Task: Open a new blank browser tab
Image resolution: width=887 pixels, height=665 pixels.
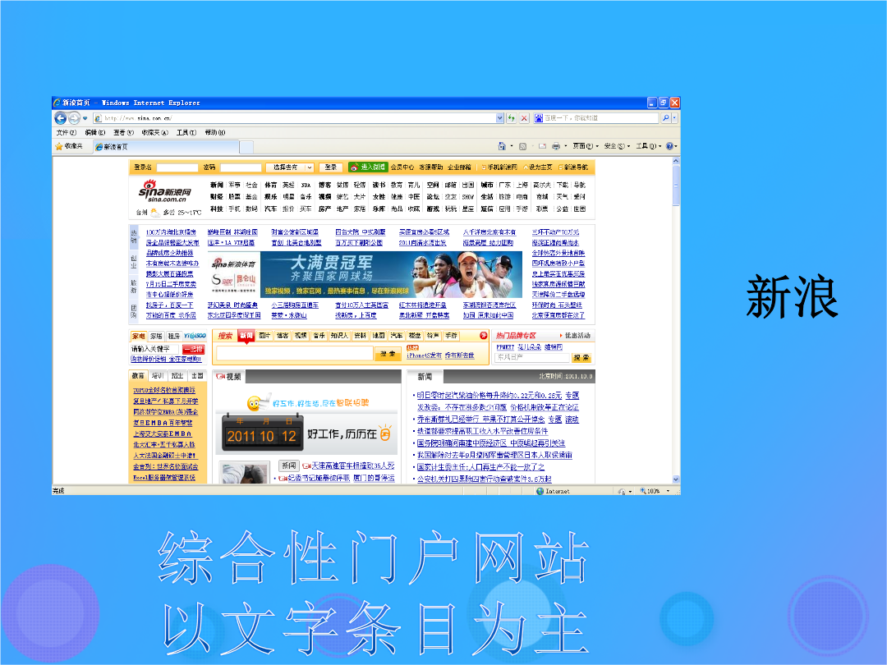Action: [246, 147]
